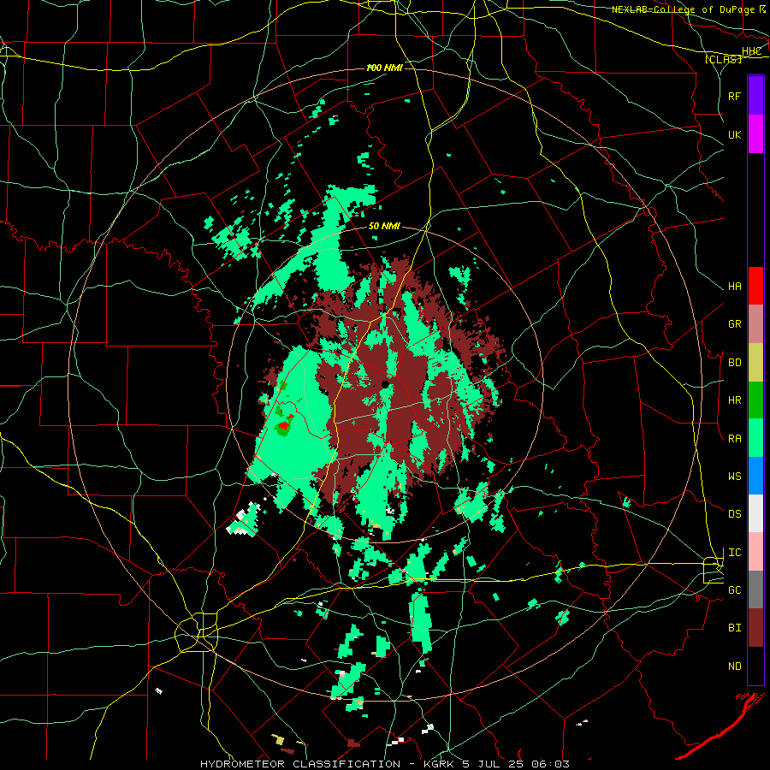Click the 'BI' legend label

click(x=734, y=628)
